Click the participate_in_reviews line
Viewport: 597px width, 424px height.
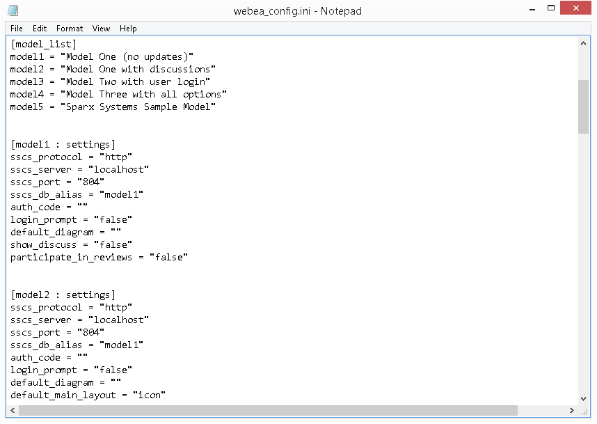coord(99,258)
